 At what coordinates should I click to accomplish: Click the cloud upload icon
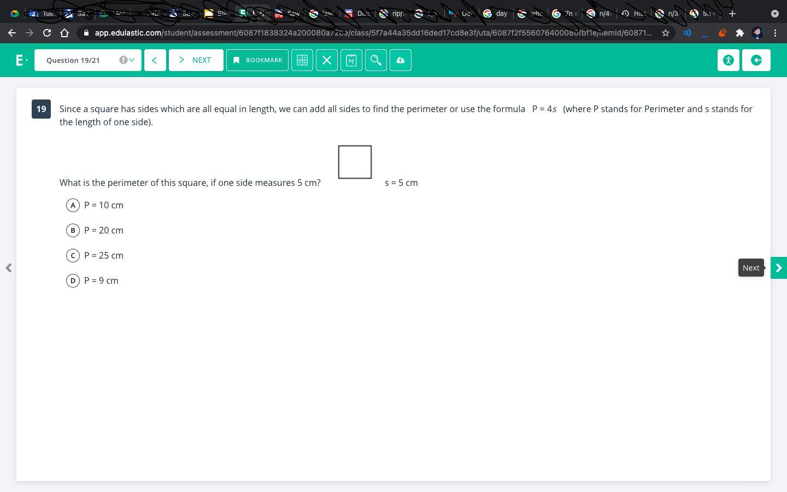[401, 60]
